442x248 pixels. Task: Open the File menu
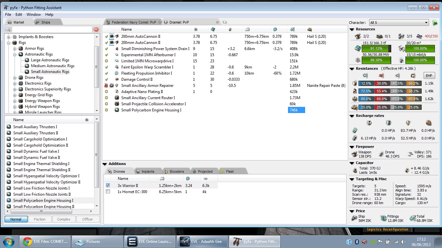pyautogui.click(x=8, y=15)
